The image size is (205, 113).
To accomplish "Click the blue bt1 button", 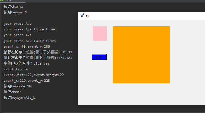I will tap(99, 57).
